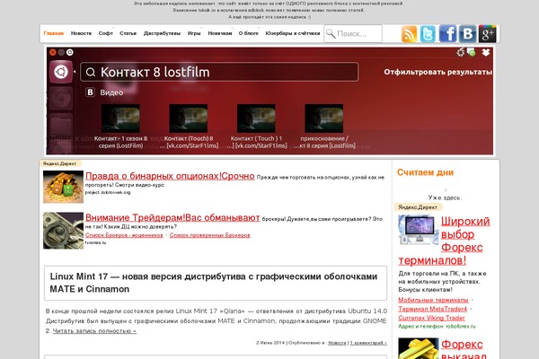
Task: Open ad link Внимание Трейдерам
Action: click(172, 217)
